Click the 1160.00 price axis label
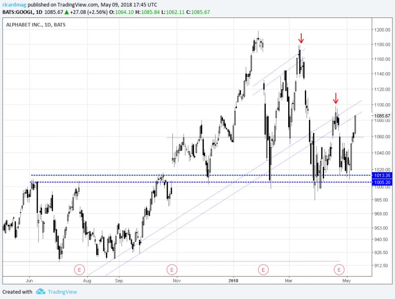Image resolution: width=395 pixels, height=299 pixels. pos(382,59)
